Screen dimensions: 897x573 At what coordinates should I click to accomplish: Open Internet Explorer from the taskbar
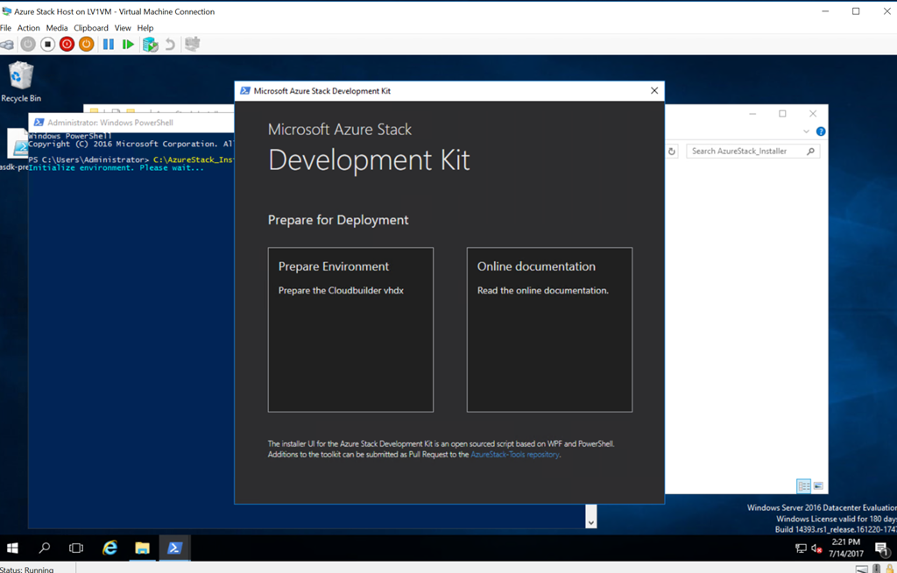tap(109, 548)
